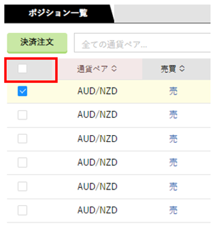Check the fifth AUD/NZD row checkbox

(x=23, y=186)
